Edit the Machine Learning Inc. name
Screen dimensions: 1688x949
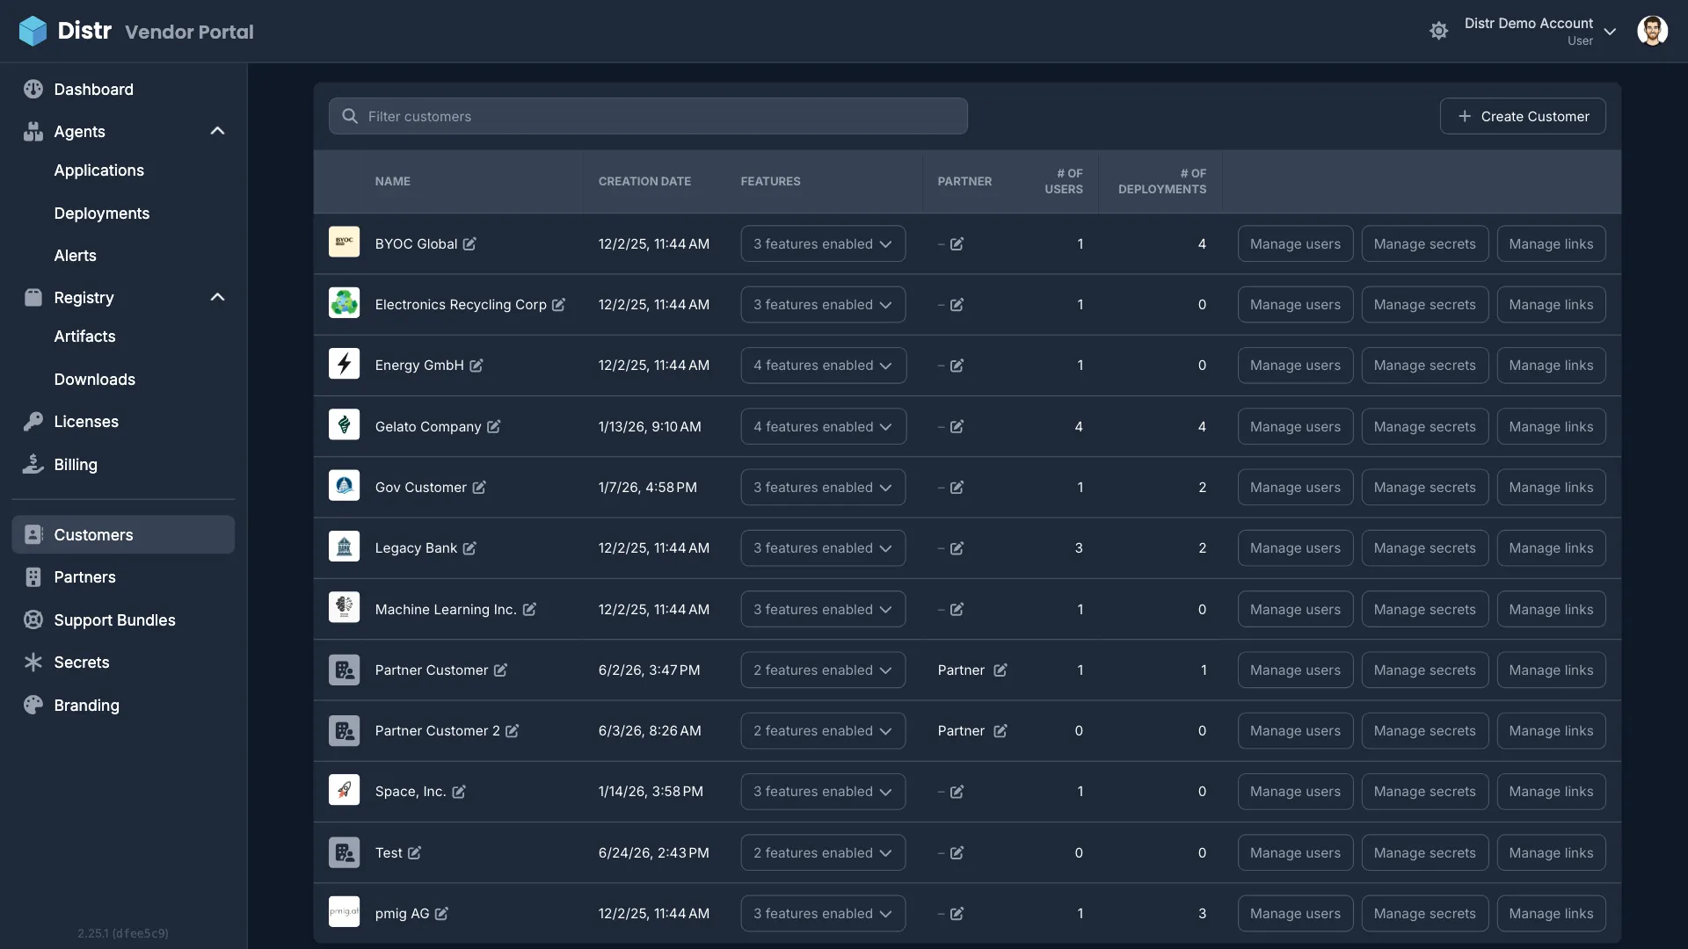point(529,609)
